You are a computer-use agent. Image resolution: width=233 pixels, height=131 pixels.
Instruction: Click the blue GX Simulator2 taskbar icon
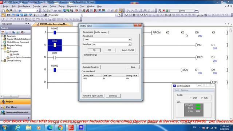[81, 128]
